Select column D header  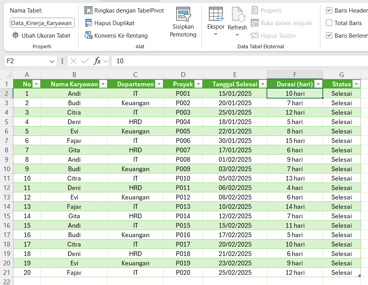(183, 75)
